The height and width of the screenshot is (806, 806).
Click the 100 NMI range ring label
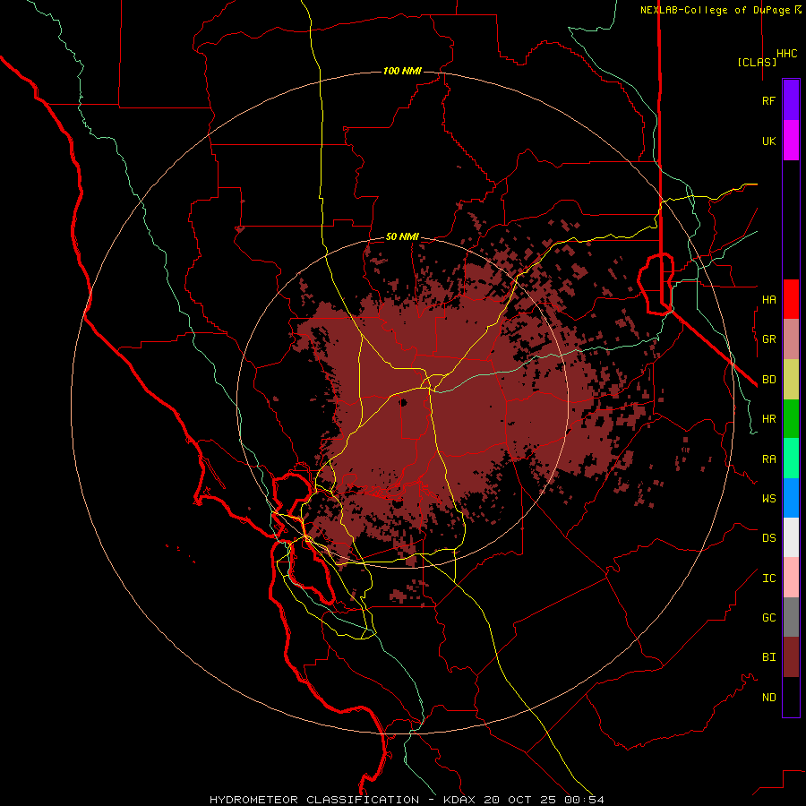402,71
